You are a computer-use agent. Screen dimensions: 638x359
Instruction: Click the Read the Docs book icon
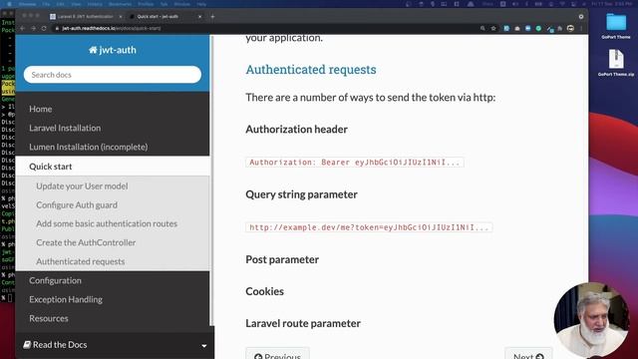pyautogui.click(x=27, y=344)
